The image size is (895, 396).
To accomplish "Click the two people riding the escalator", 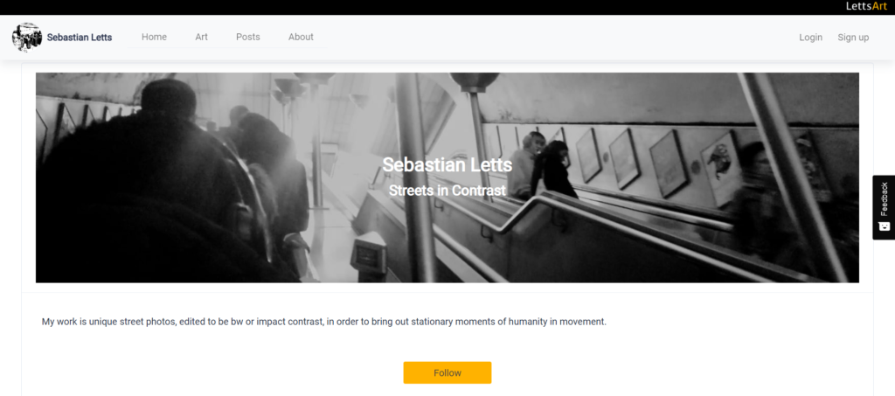I will pyautogui.click(x=542, y=165).
